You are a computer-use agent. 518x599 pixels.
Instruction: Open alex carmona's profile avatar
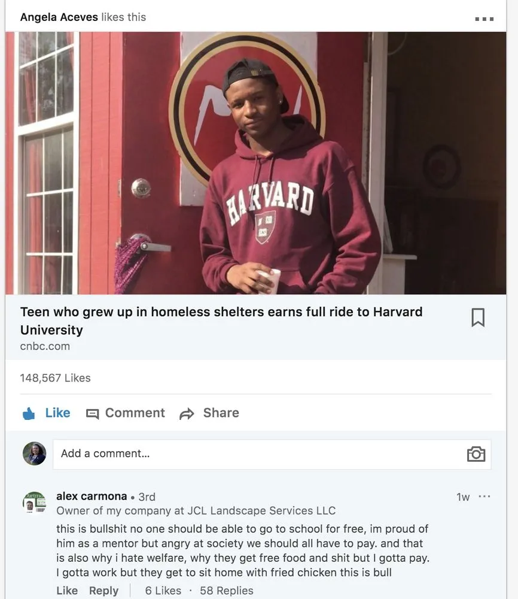[x=34, y=502]
